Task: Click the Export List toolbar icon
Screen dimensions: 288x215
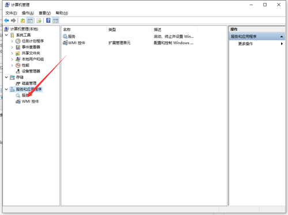Action: (x=39, y=20)
